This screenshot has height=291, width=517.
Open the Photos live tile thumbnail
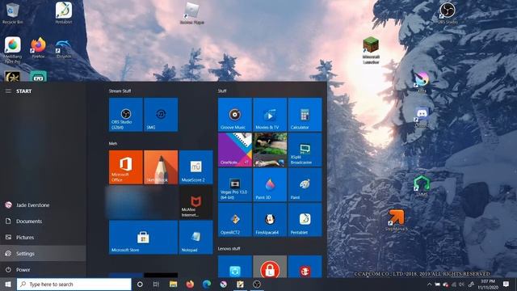(270, 150)
